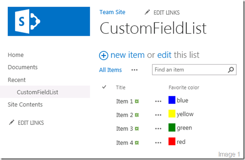Click the Find an item search field
Viewport: 245px width, 160px height.
point(189,70)
